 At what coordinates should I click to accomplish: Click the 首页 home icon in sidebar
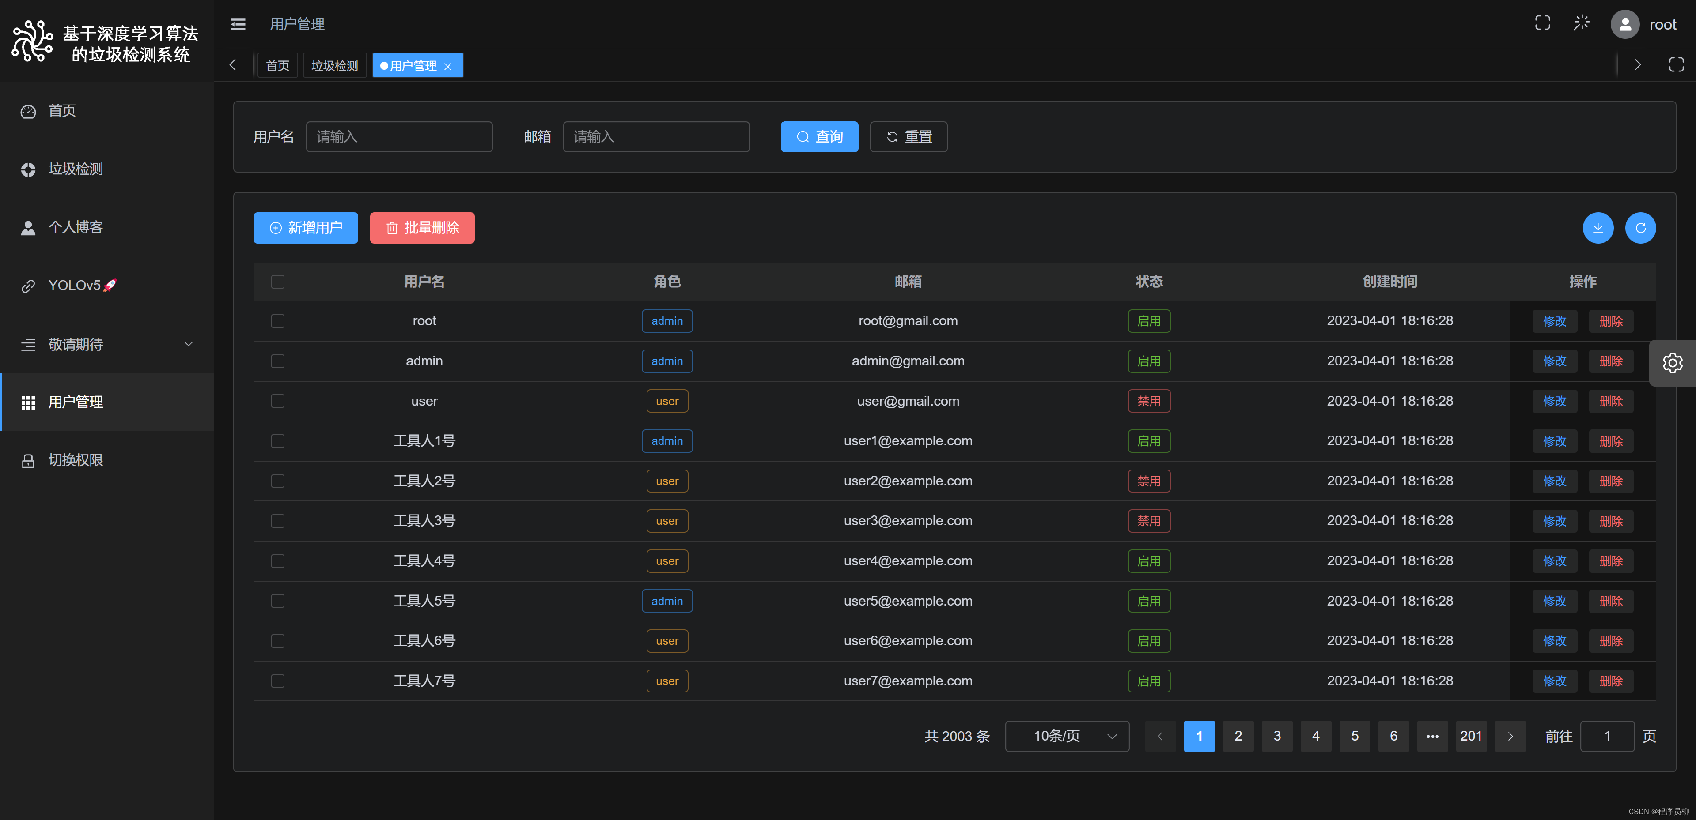(x=28, y=111)
